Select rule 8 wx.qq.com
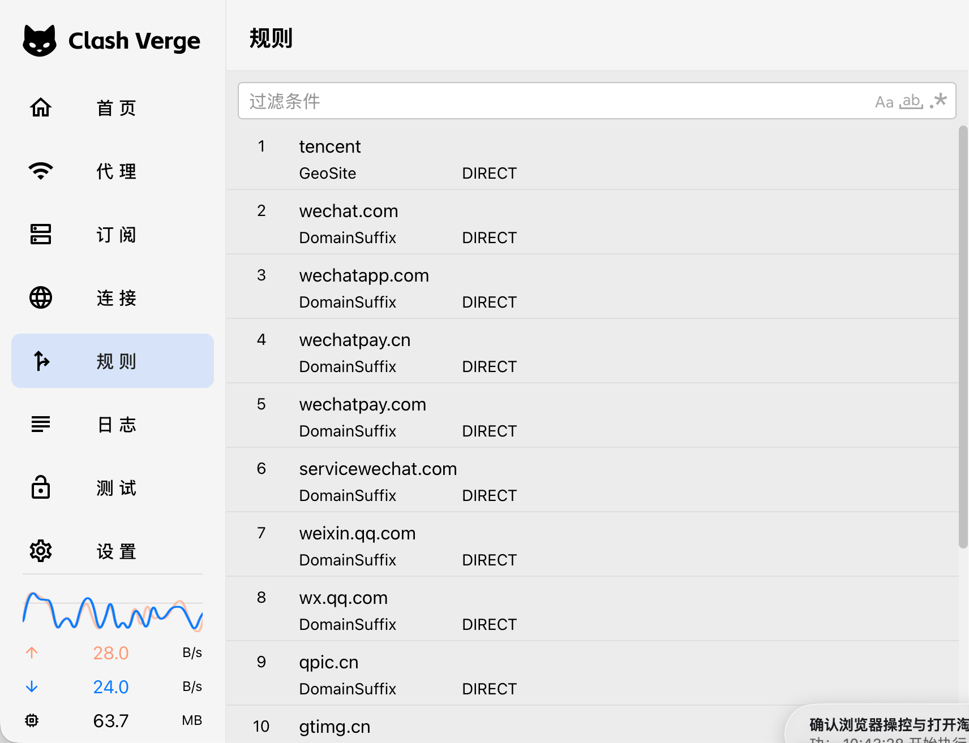The width and height of the screenshot is (969, 743). coord(592,608)
